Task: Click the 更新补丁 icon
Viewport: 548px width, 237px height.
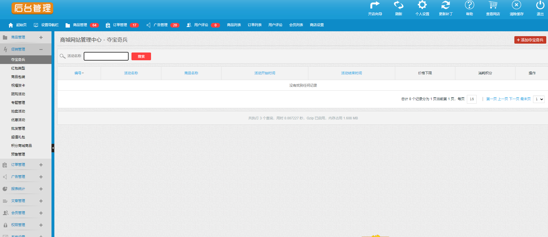Action: click(x=446, y=5)
